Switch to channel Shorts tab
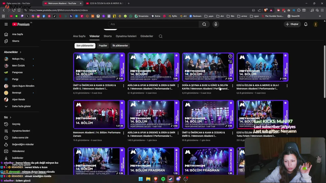The width and height of the screenshot is (326, 183). click(x=108, y=36)
